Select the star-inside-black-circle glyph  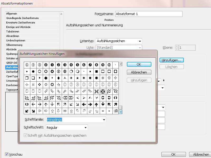click(x=52, y=85)
